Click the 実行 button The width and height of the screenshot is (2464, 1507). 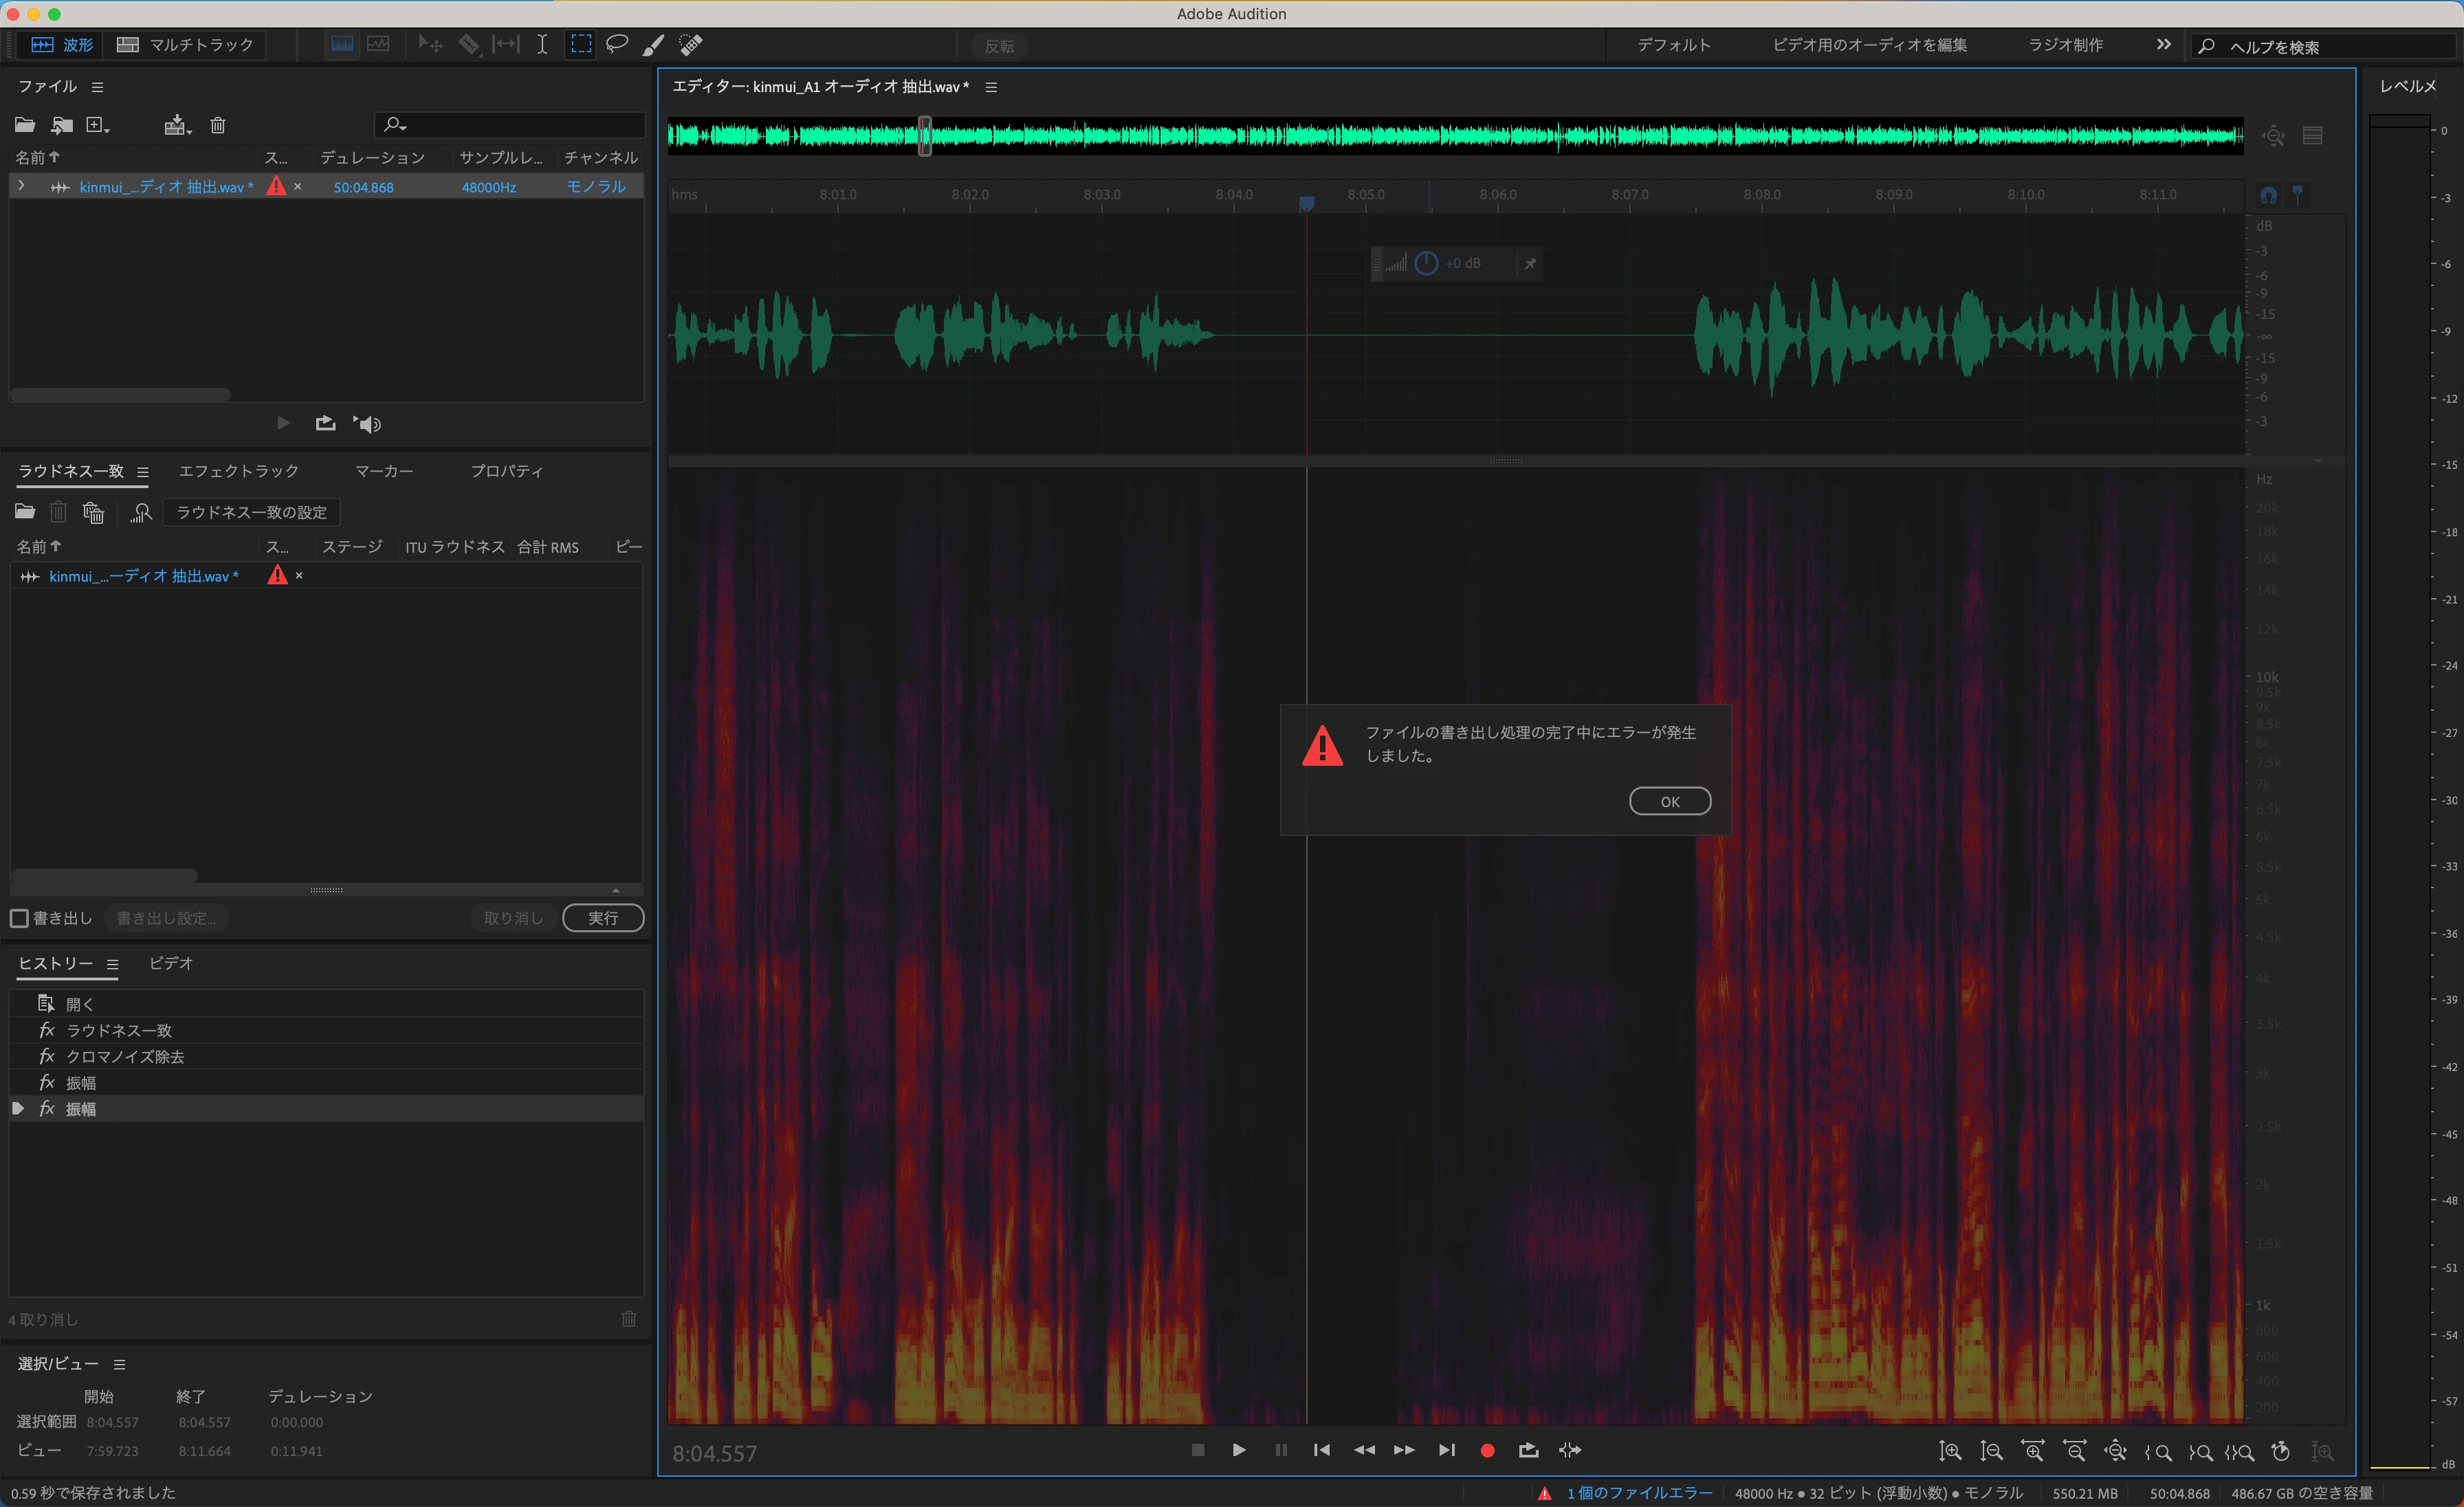click(x=602, y=918)
